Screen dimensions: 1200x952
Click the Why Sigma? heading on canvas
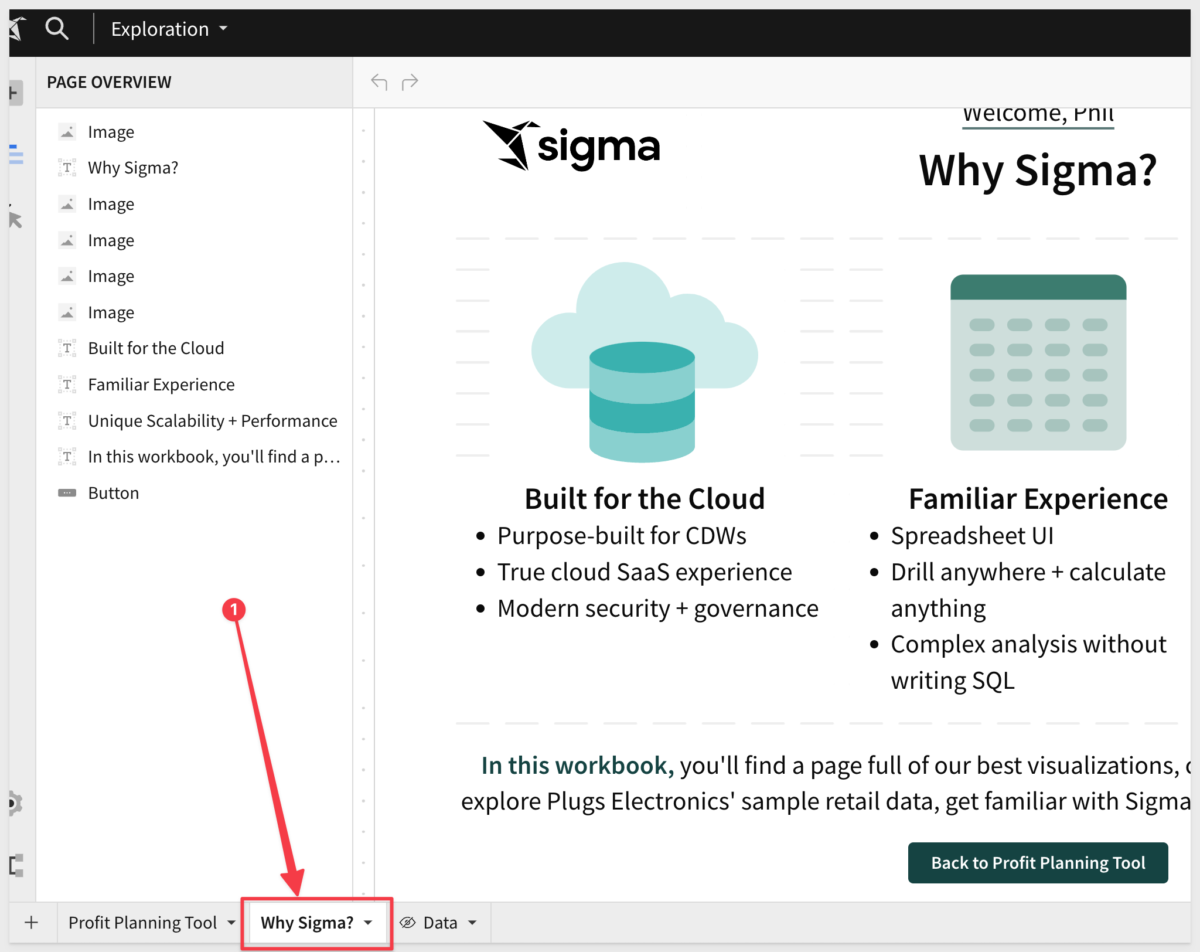pos(1038,171)
